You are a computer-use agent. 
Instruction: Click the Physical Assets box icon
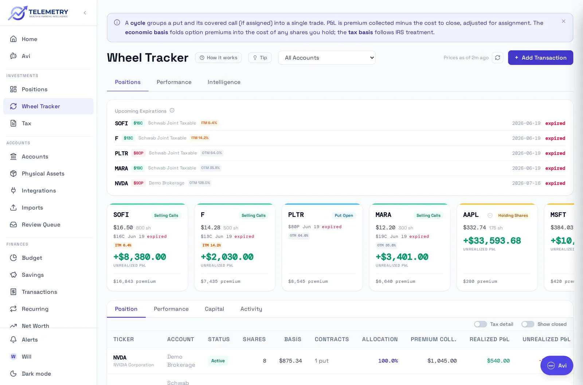coord(13,174)
